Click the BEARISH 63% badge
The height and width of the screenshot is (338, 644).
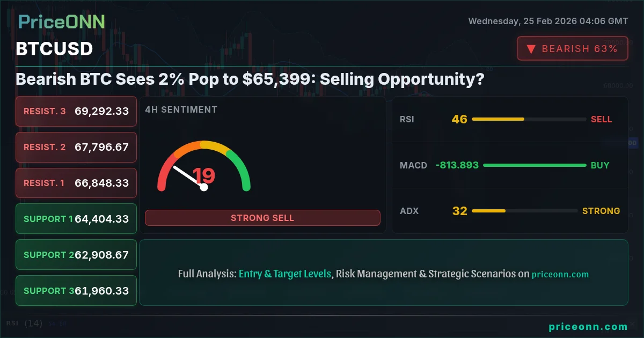[x=572, y=49]
